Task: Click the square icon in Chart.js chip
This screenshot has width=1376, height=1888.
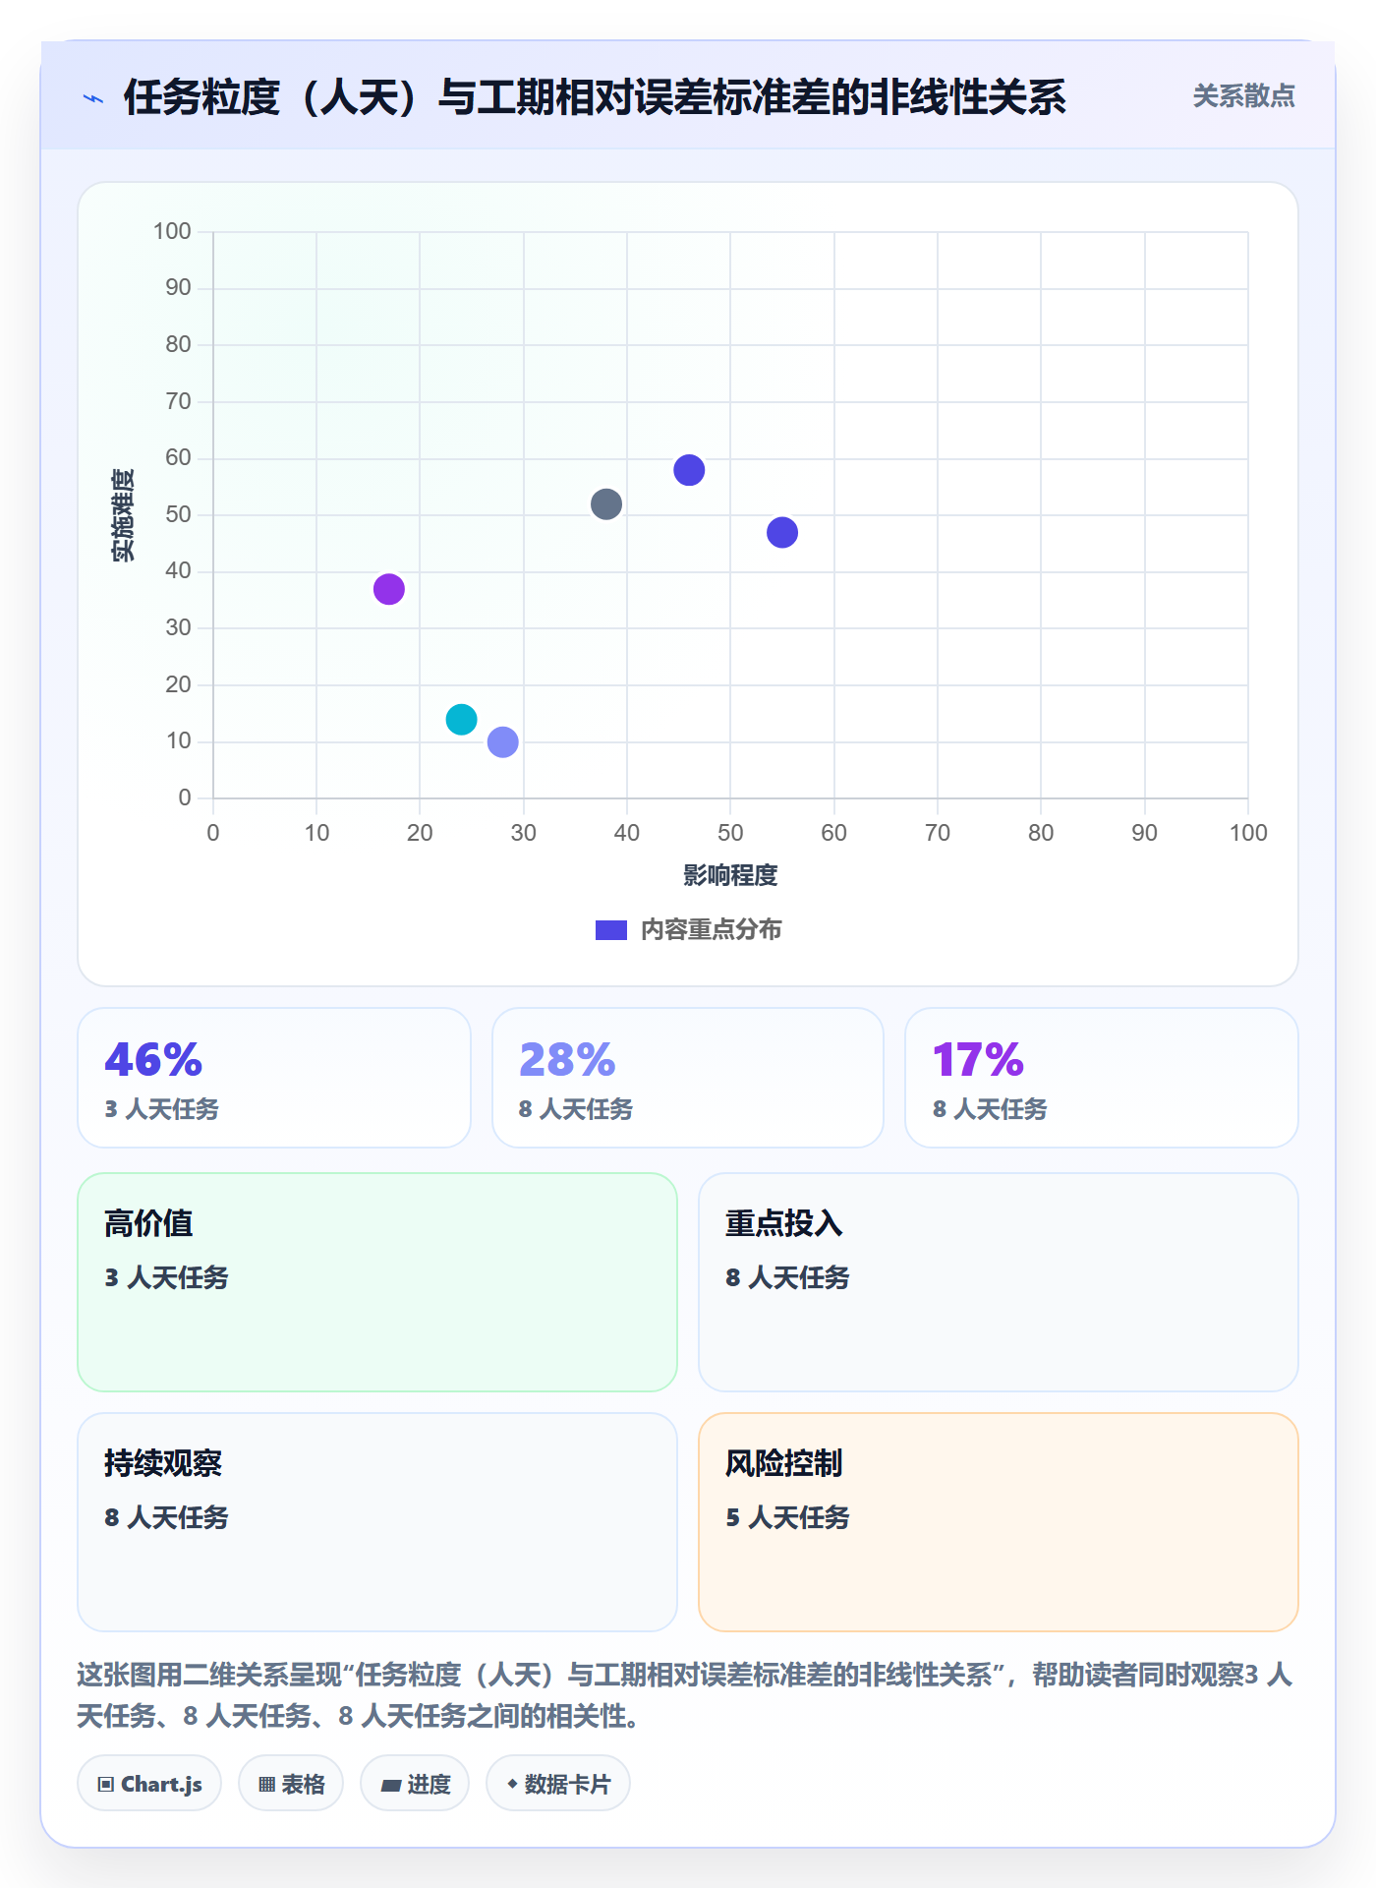Action: (106, 1785)
